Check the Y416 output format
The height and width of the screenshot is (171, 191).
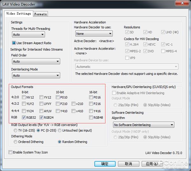point(91,111)
